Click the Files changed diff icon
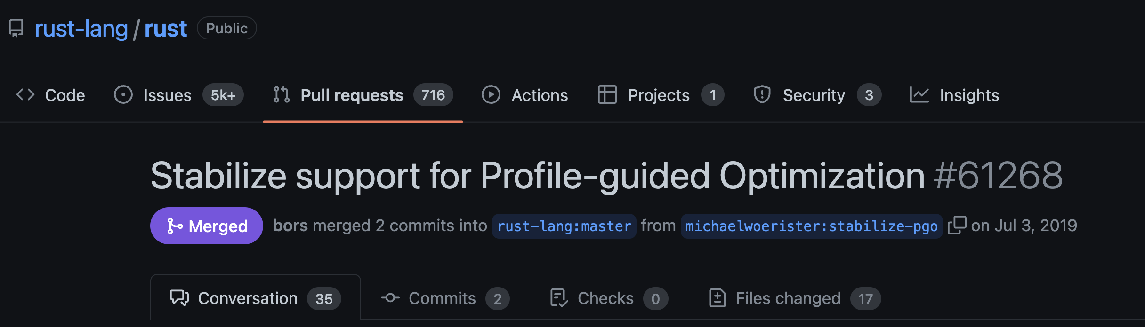 [717, 298]
